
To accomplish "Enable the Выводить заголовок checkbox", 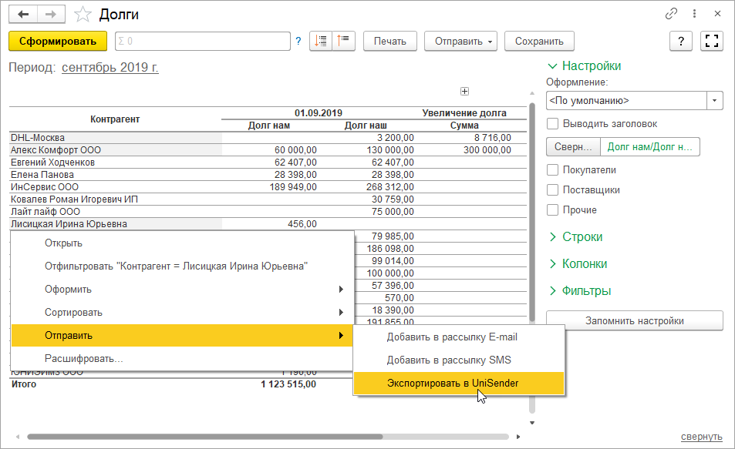I will click(552, 123).
